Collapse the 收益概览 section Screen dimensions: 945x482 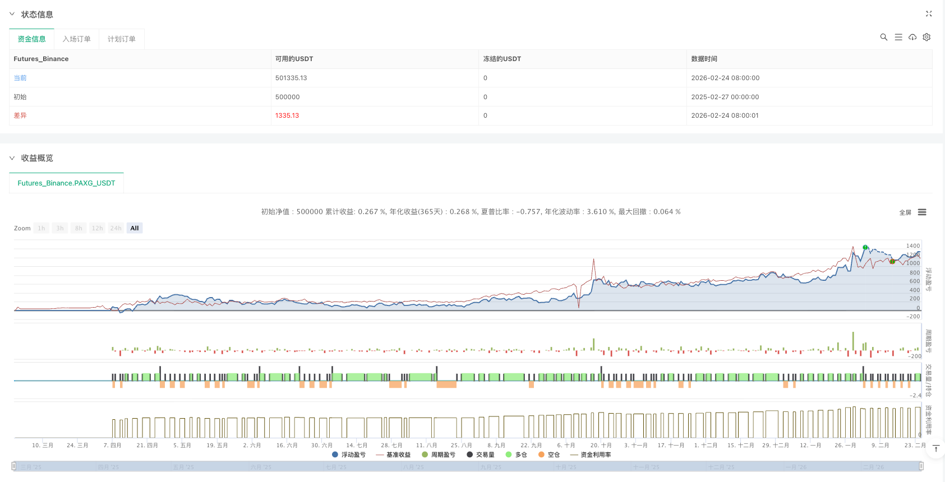[12, 158]
